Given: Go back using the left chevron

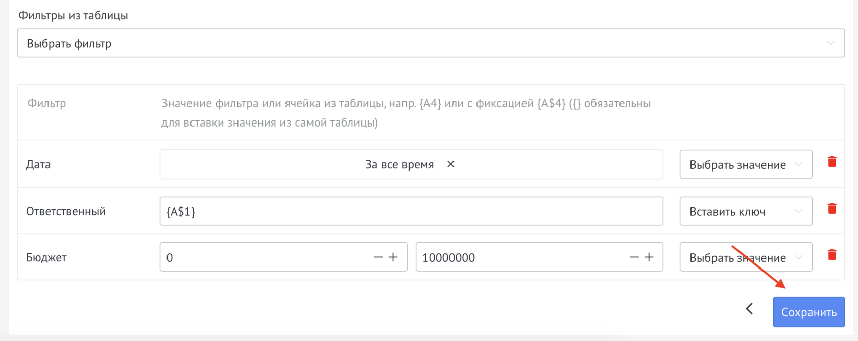Looking at the screenshot, I should pyautogui.click(x=749, y=308).
